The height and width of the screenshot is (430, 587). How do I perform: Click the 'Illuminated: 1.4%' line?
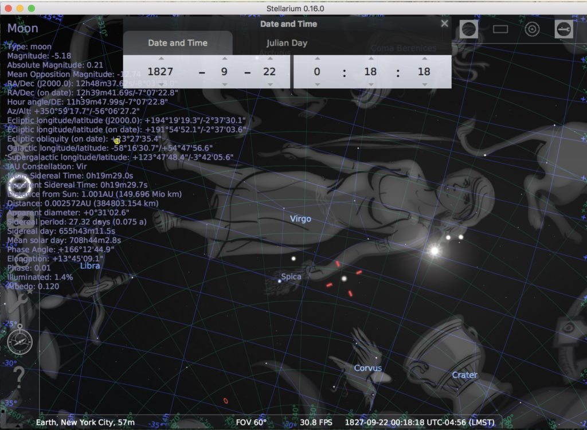(x=40, y=277)
